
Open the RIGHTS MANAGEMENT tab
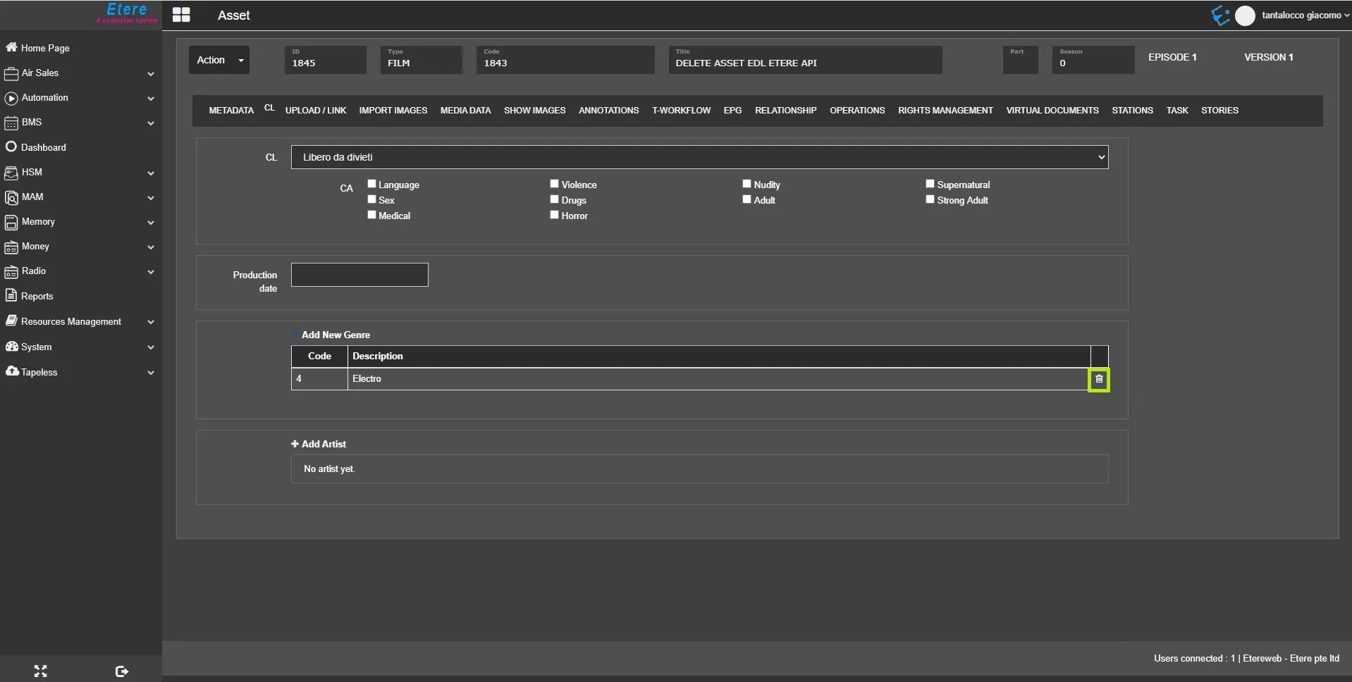pos(945,111)
